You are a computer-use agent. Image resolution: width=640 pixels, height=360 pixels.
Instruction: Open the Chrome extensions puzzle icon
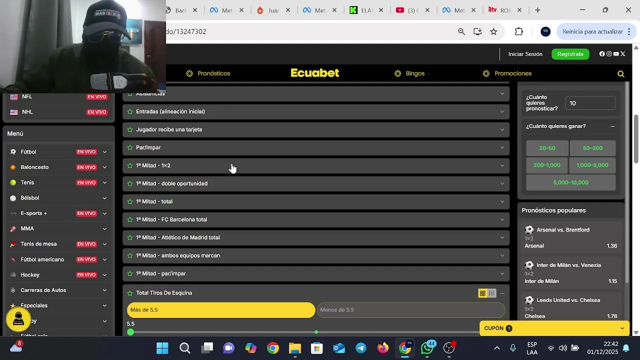(519, 31)
